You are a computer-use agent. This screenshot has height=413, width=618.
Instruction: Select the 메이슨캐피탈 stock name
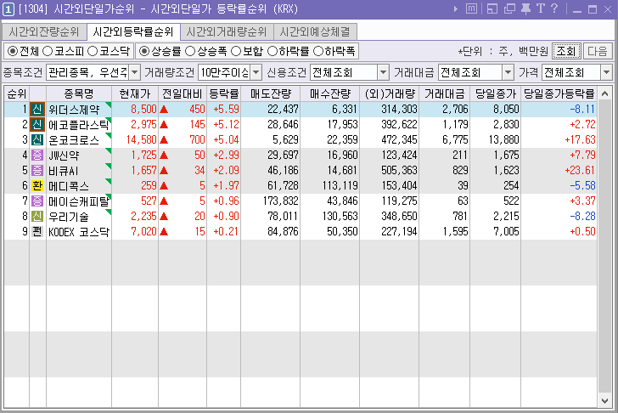pos(78,201)
